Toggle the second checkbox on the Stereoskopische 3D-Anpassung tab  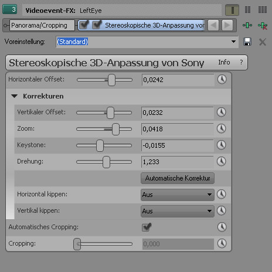click(x=97, y=25)
